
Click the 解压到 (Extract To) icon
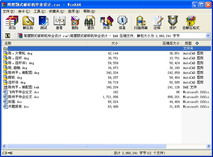pyautogui.click(x=28, y=22)
